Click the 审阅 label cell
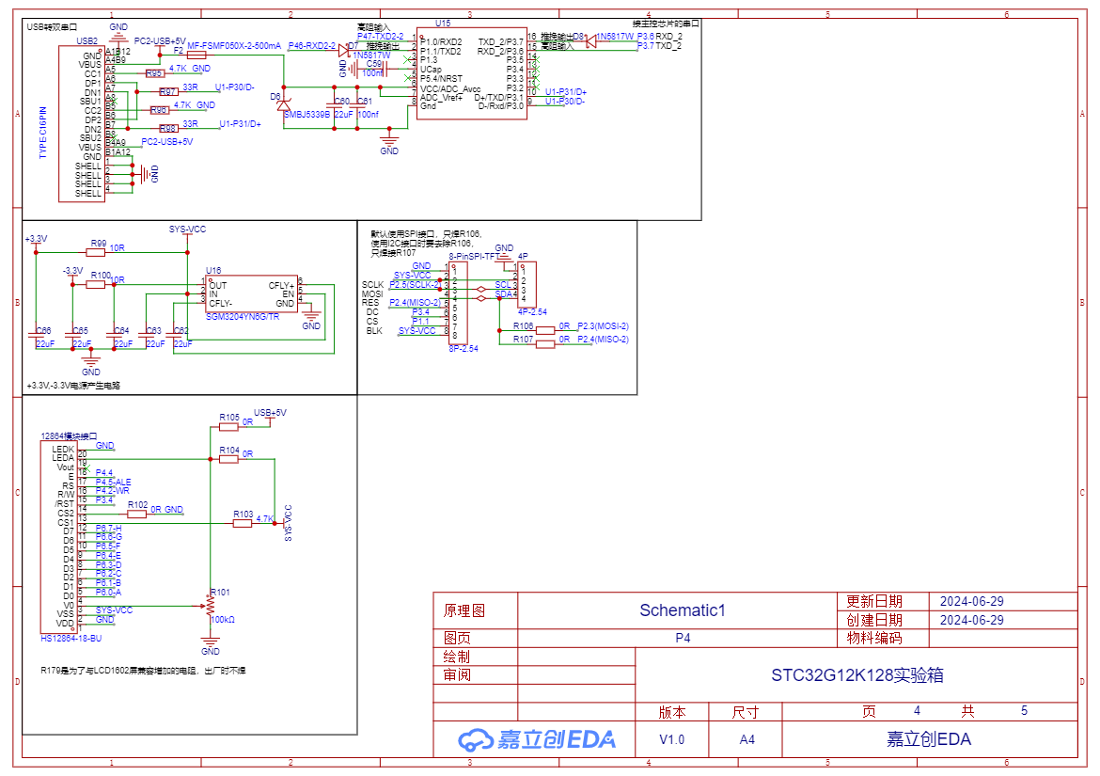 coord(457,675)
